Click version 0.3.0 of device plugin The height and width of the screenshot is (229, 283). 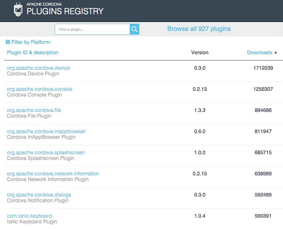point(200,68)
